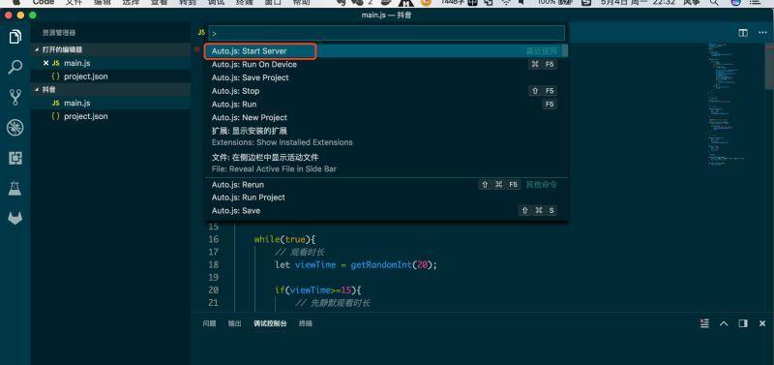The image size is (774, 365).
Task: Close main.js in open editors list
Action: [x=45, y=63]
